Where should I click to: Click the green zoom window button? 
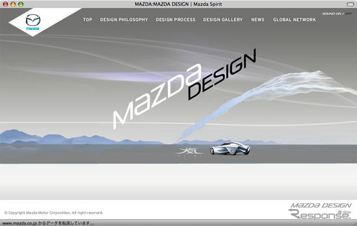21,4
